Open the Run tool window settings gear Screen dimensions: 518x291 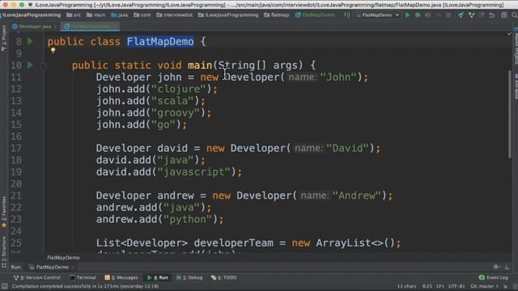(496, 267)
